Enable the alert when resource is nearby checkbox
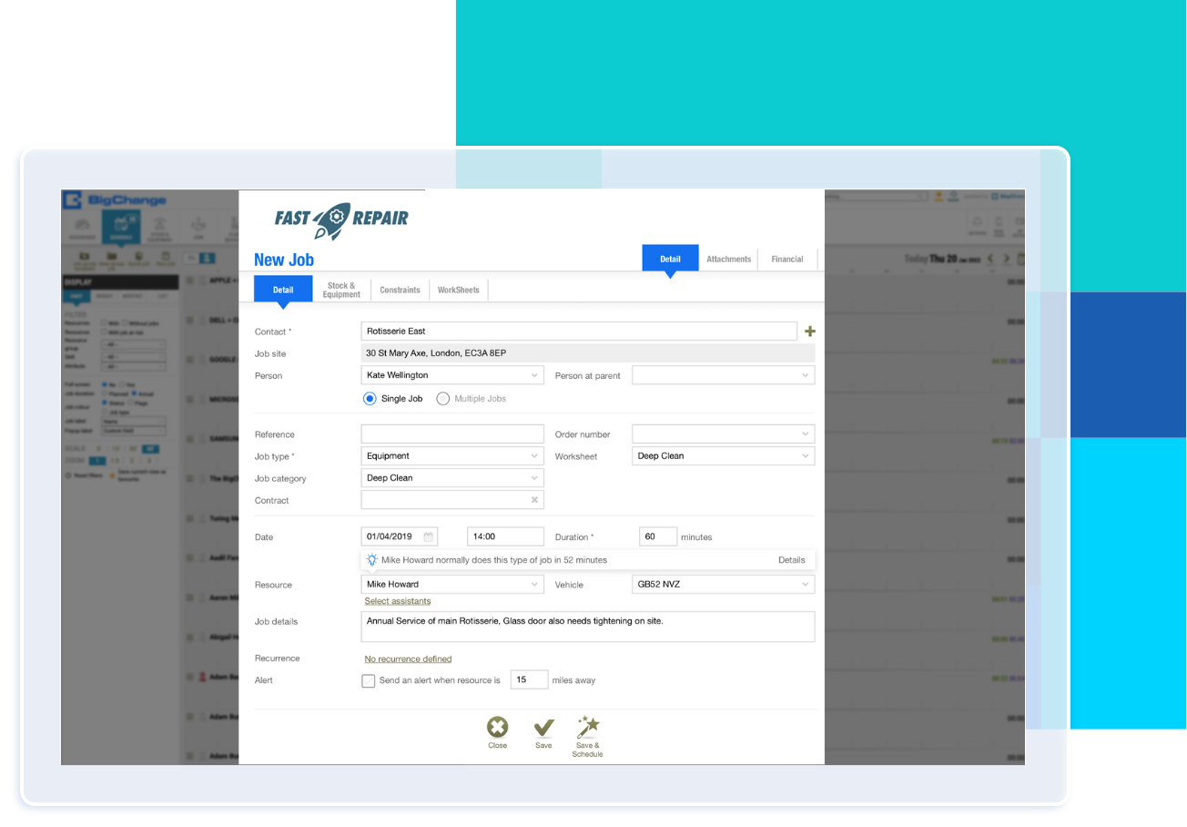 [368, 680]
